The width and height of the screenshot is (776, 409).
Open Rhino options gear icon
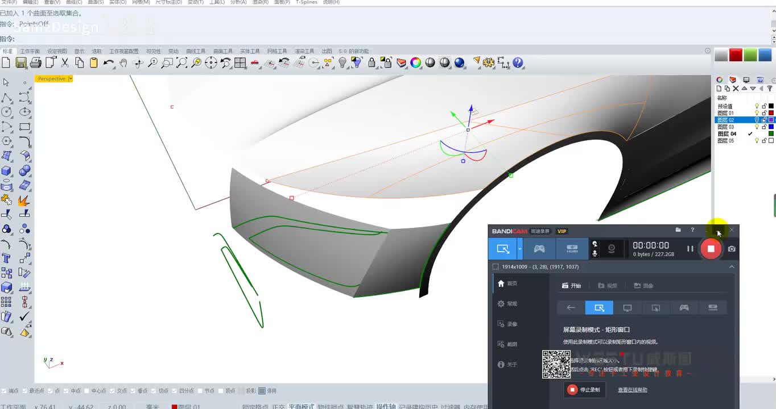(489, 62)
